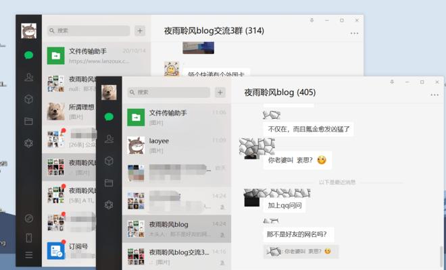Open 订阅号 subscriptions in back window

[x=69, y=250]
